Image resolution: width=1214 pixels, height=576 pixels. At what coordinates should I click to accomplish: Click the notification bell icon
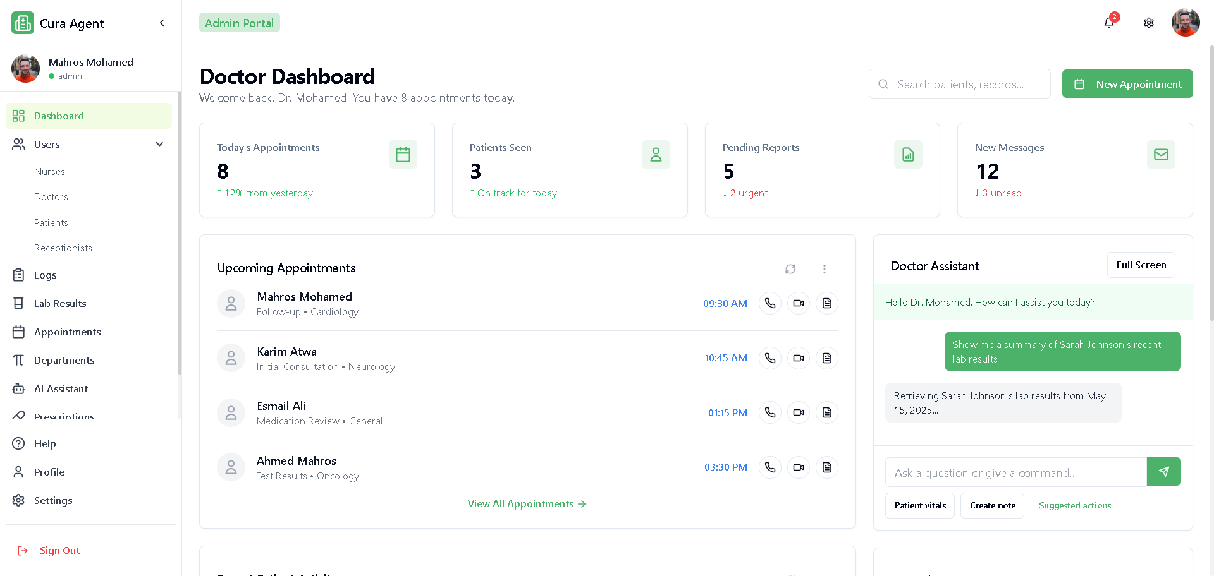tap(1108, 23)
